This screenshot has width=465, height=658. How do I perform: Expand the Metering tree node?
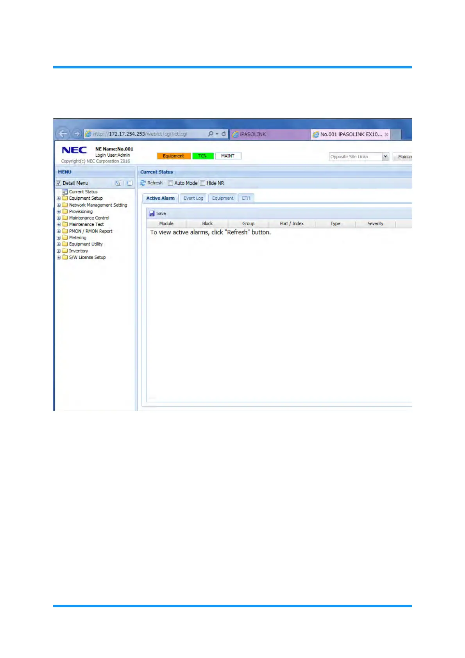[x=59, y=238]
